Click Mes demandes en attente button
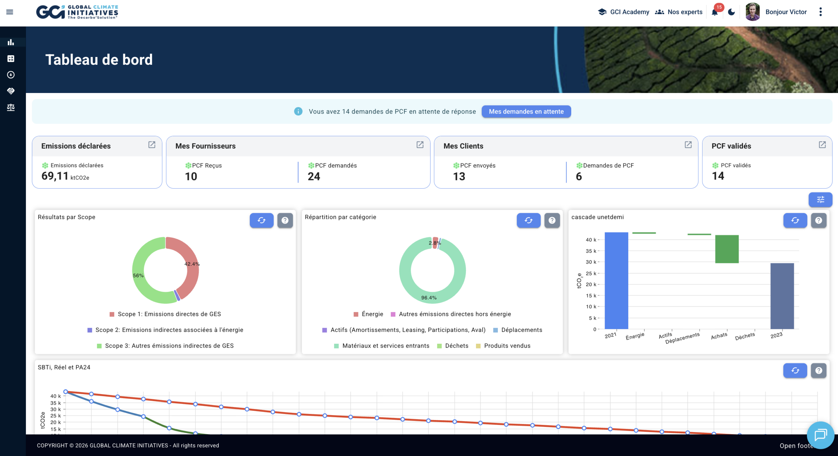The image size is (838, 456). click(x=526, y=112)
